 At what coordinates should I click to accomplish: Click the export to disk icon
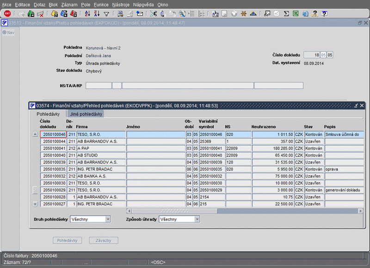click(x=215, y=14)
